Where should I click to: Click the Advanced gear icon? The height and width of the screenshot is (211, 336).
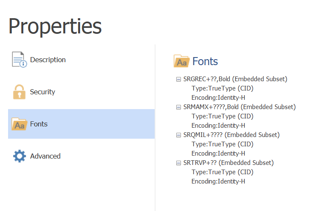pos(19,156)
